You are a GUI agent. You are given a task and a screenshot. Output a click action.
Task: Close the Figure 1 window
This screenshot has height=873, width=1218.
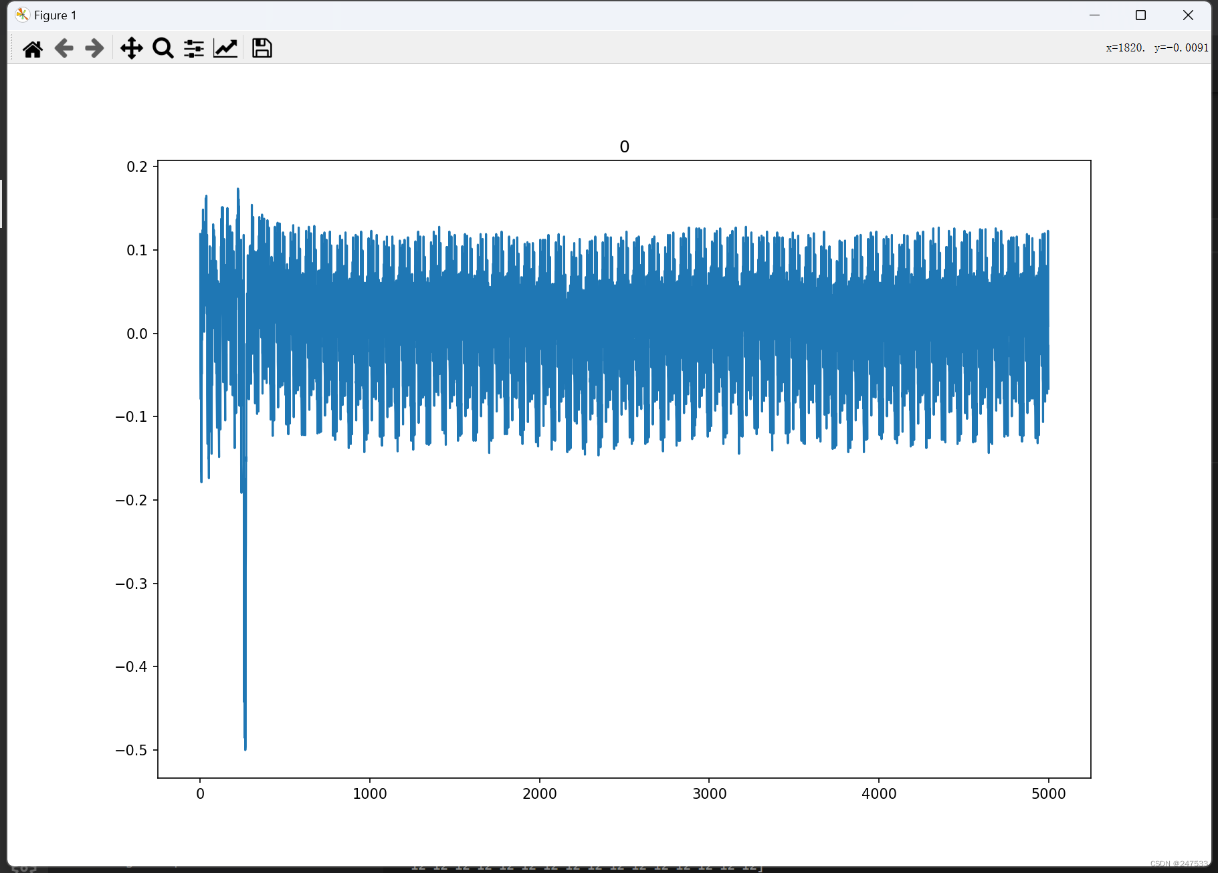coord(1188,15)
